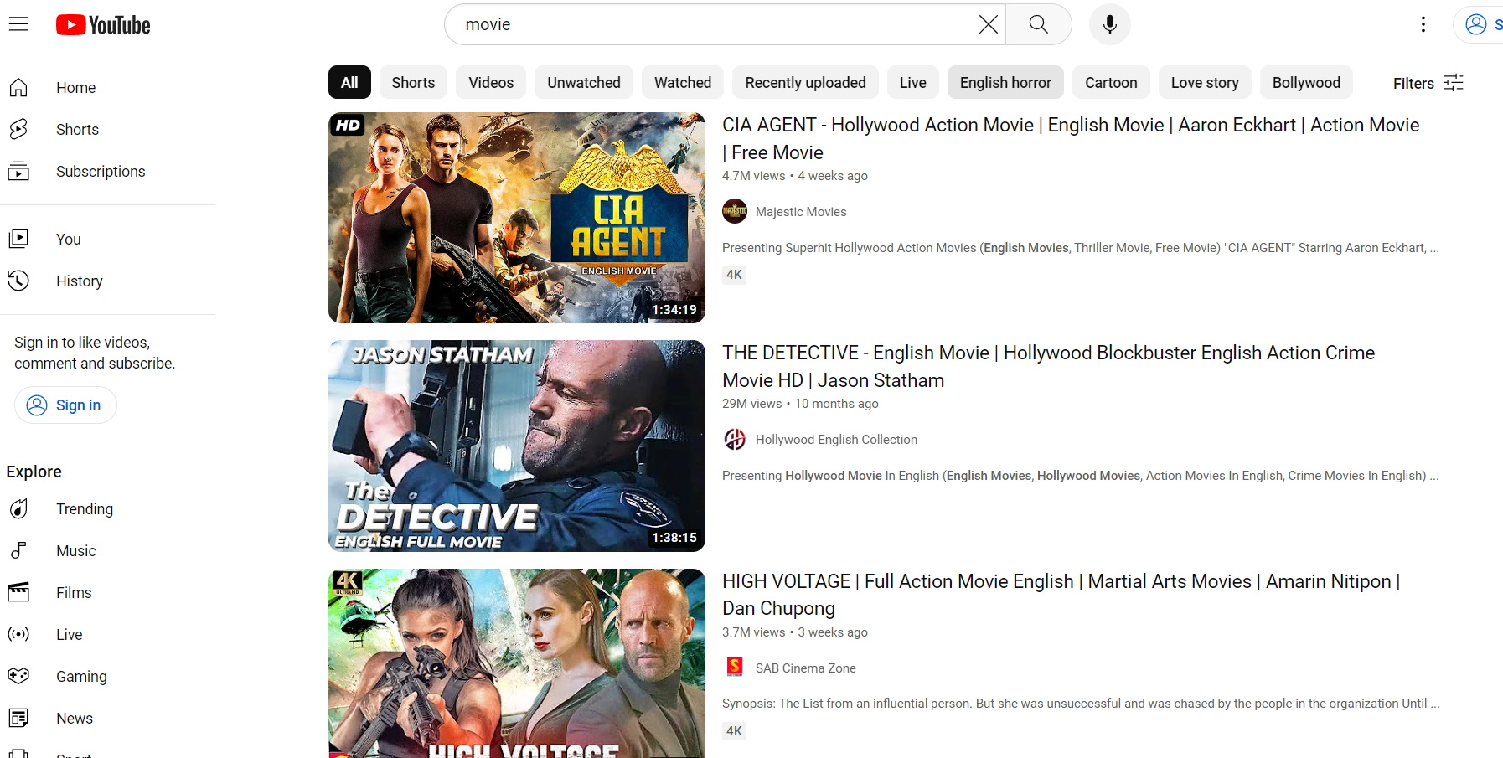The image size is (1503, 758).
Task: Click '29M views' text
Action: tap(751, 404)
